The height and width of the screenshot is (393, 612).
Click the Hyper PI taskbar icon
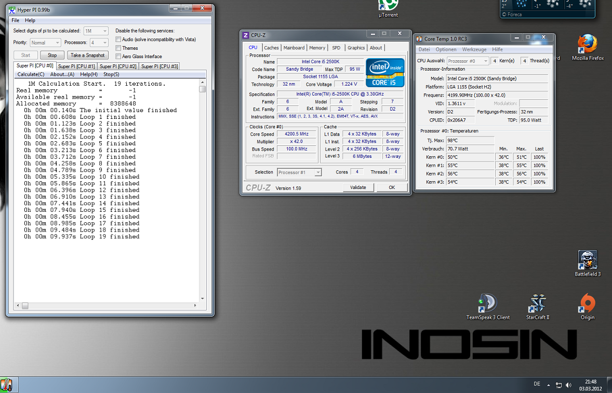point(7,385)
